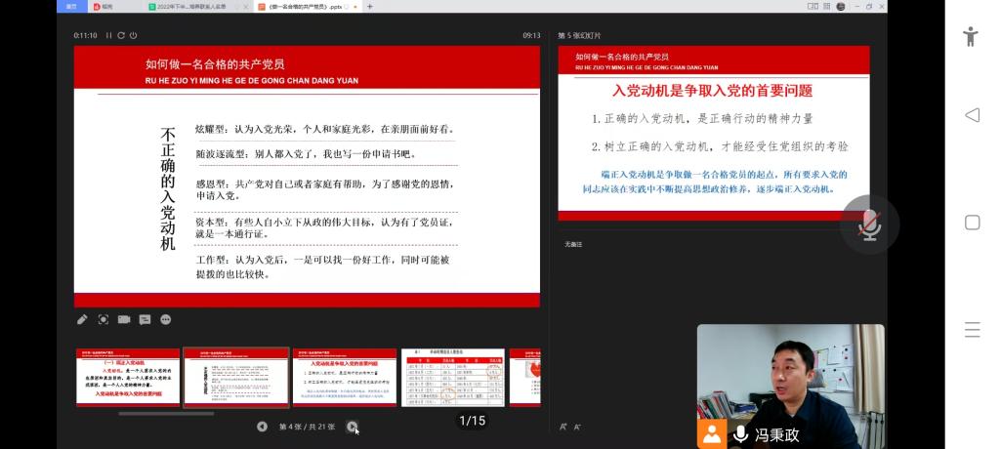Click the video camera icon under the slide
Viewport: 1000px width, 449px height.
[x=124, y=319]
